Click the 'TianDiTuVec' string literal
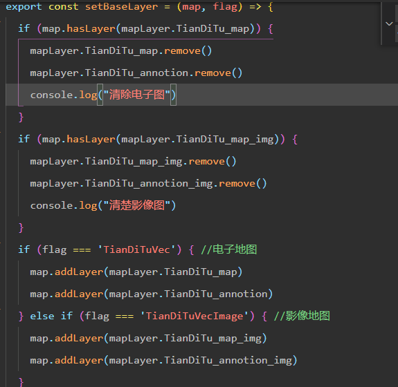This screenshot has height=387, width=398. [x=136, y=250]
